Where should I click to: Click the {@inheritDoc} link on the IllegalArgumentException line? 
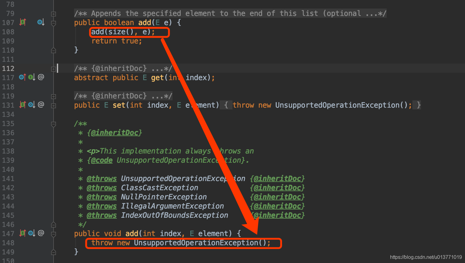[277, 206]
